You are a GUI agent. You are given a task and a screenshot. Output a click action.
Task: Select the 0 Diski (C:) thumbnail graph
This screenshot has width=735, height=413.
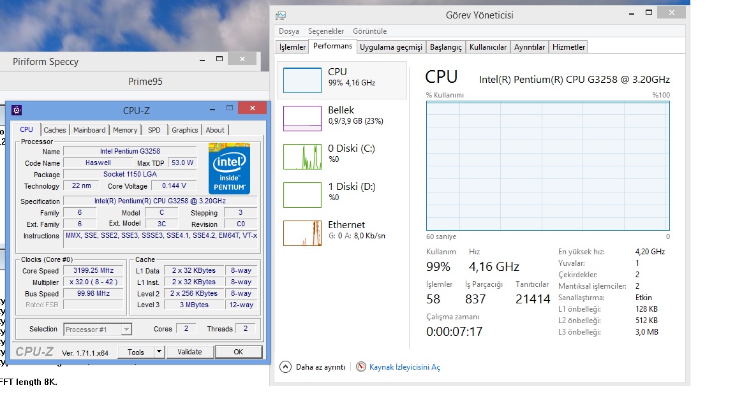302,156
